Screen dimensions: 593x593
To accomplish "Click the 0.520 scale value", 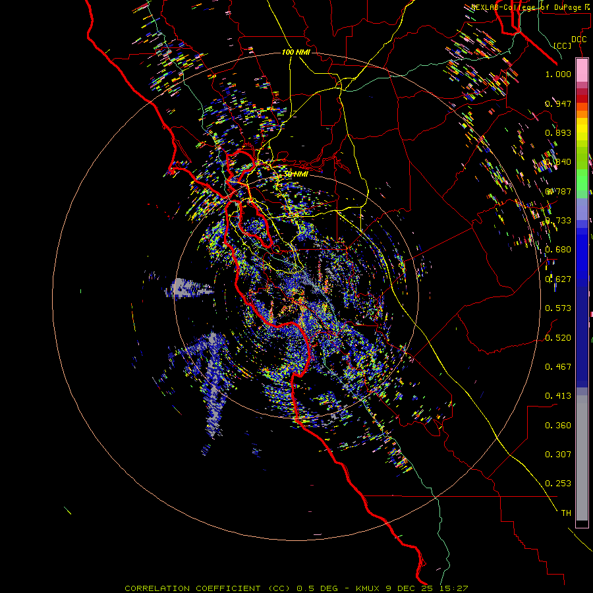I will (558, 338).
